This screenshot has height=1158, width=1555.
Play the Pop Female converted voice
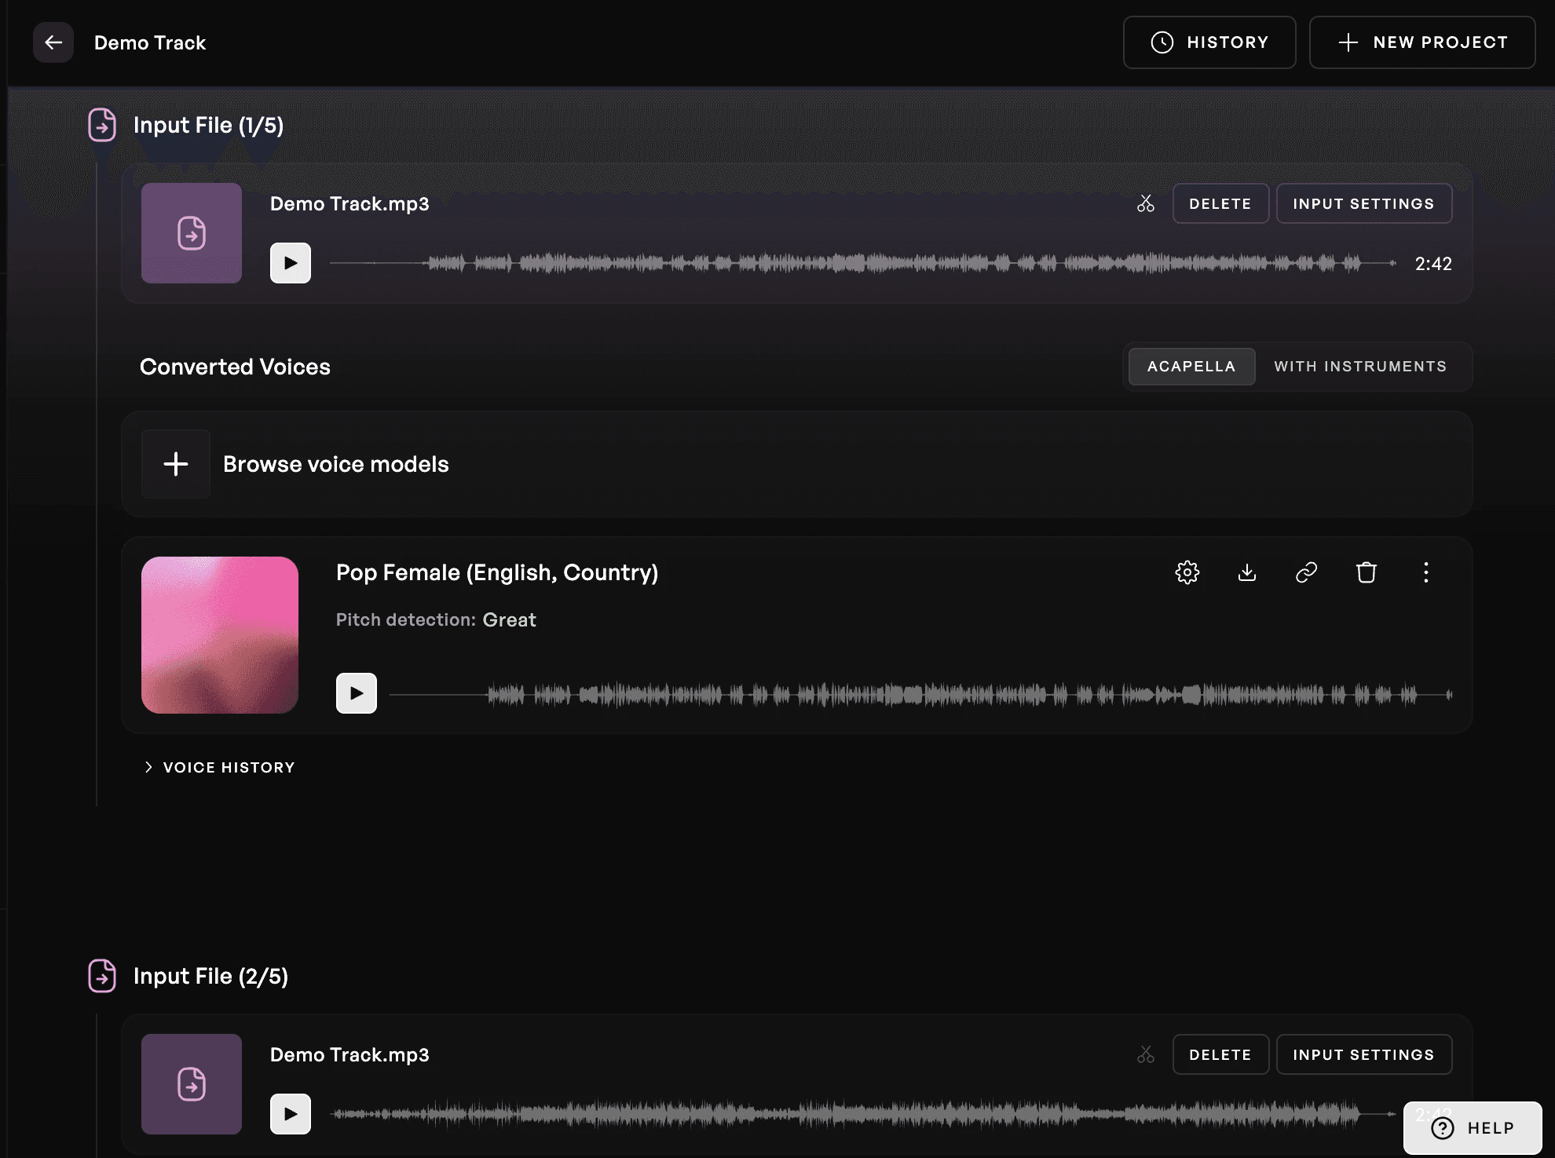(357, 693)
